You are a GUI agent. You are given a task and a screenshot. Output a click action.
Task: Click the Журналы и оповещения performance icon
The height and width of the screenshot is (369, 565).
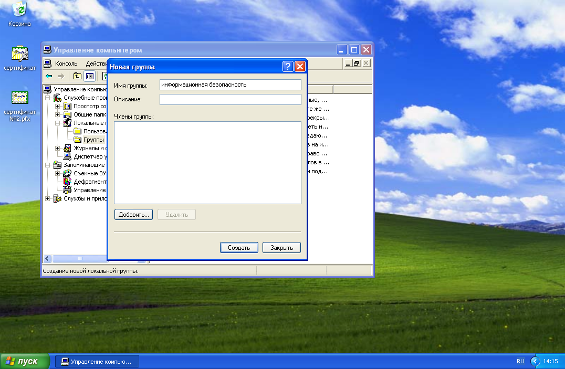click(67, 148)
